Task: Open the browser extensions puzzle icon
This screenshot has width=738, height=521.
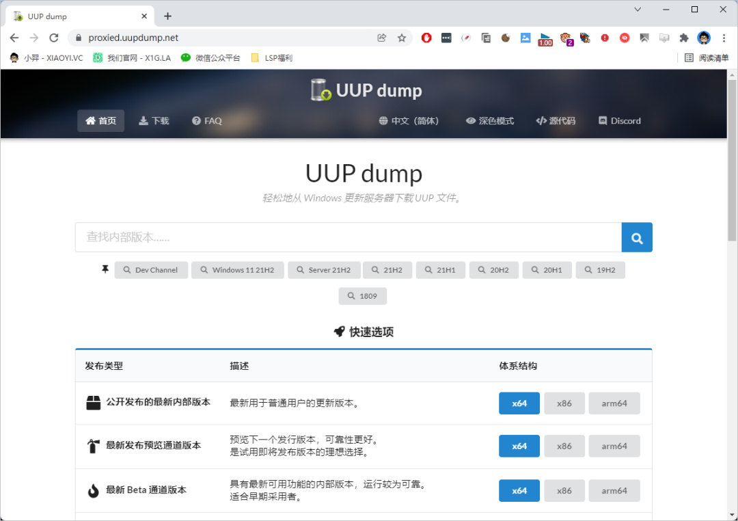Action: coord(684,38)
